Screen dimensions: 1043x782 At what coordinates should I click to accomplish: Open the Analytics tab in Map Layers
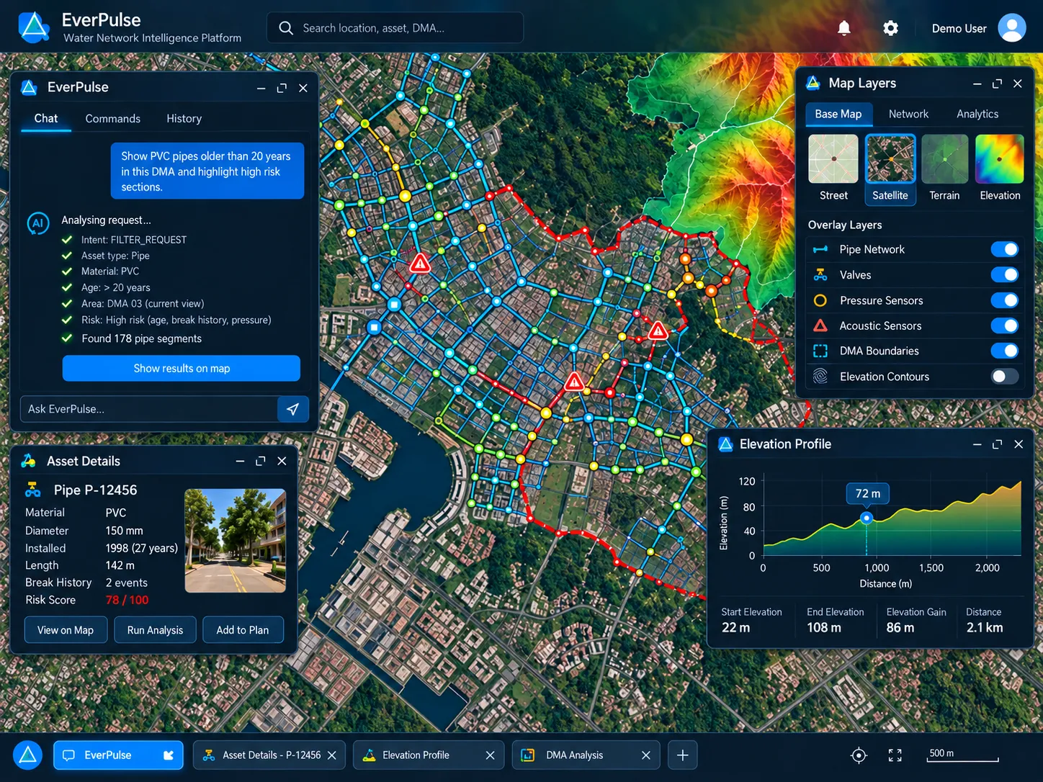(x=977, y=114)
